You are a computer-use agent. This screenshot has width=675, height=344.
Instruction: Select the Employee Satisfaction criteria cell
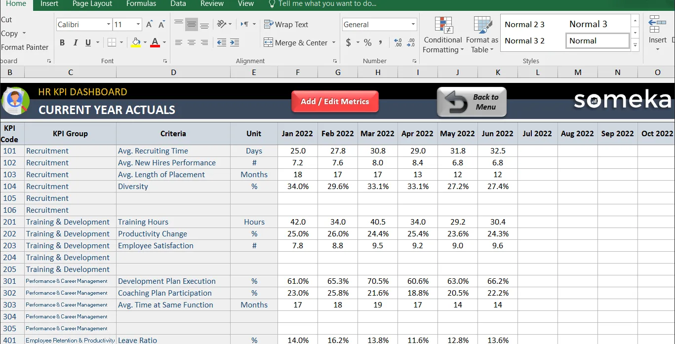coord(173,246)
